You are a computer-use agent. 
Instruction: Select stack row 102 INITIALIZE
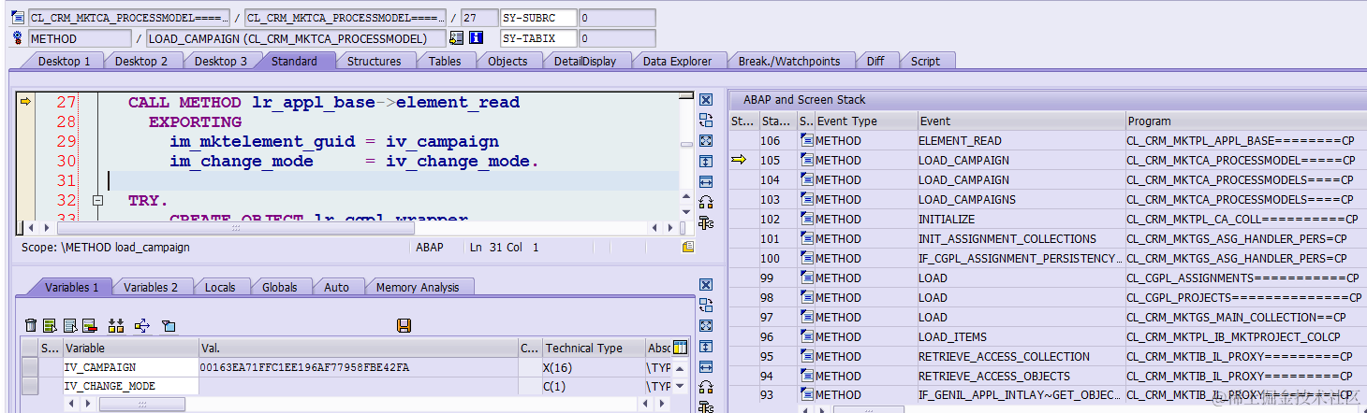coord(1049,219)
